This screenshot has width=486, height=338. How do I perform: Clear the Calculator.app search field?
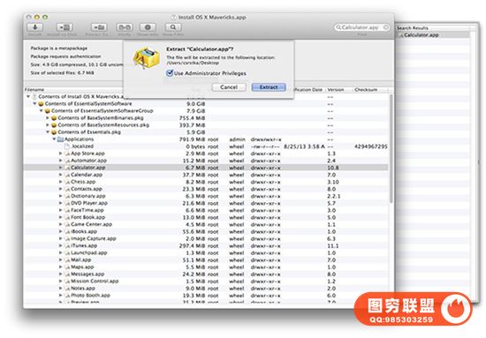coord(386,27)
